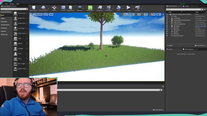Select the Volumes category
The image size is (207, 116).
pos(4,31)
